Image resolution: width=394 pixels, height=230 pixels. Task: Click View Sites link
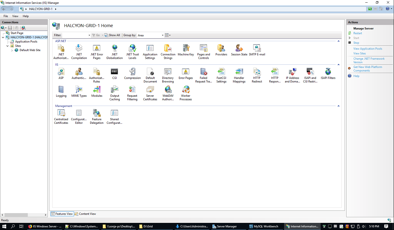[360, 53]
